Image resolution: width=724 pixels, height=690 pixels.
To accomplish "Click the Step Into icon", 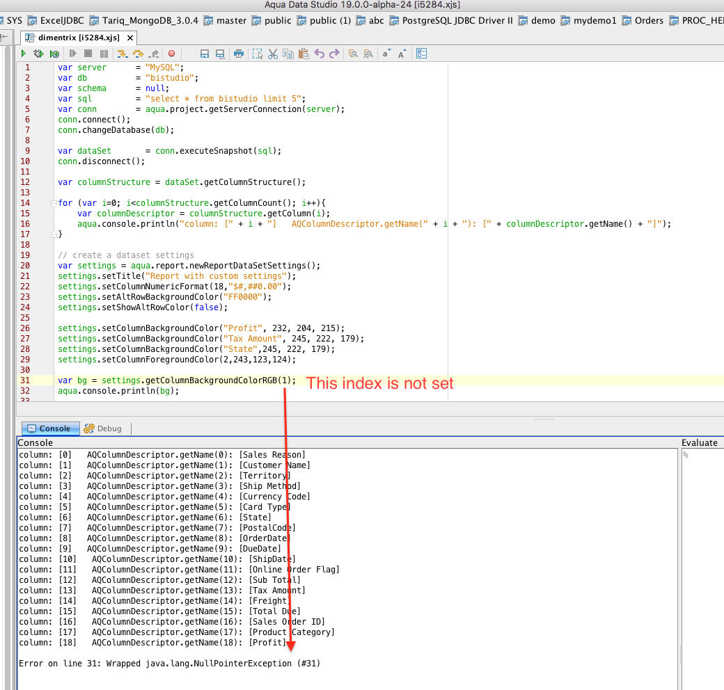I will tap(122, 54).
